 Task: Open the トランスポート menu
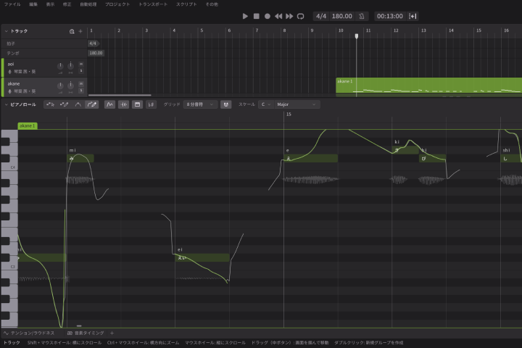pyautogui.click(x=153, y=4)
